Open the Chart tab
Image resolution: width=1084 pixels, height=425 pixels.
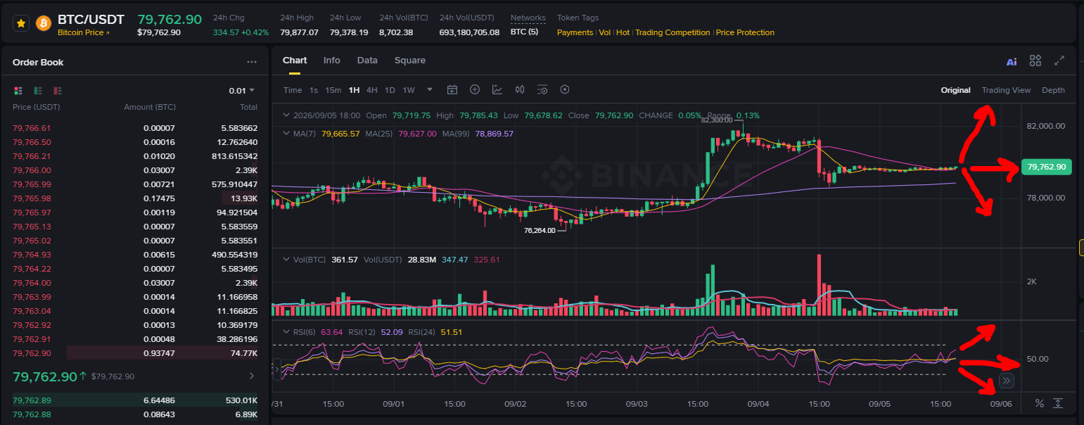(x=295, y=61)
